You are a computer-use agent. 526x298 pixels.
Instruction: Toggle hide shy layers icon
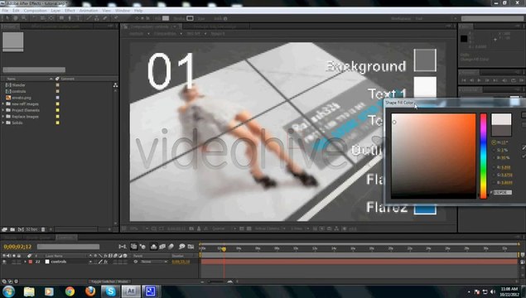[x=153, y=247]
